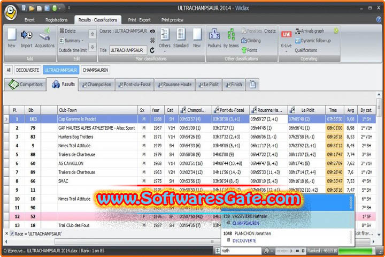Image resolution: width=385 pixels, height=257 pixels.
Task: Click the 'eb' icon next to Course
Action: click(x=152, y=31)
